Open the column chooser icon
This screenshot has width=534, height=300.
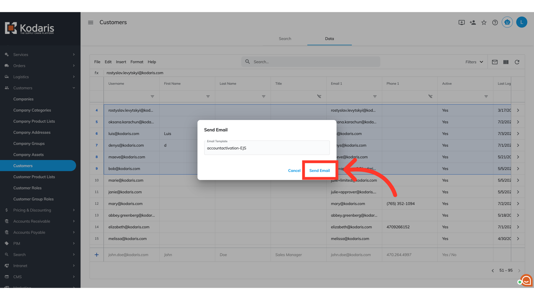pyautogui.click(x=506, y=62)
